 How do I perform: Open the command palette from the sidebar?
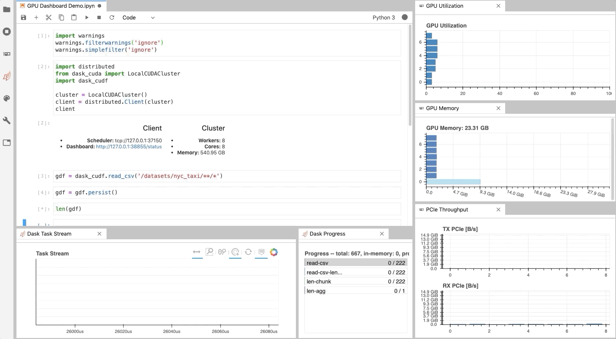click(x=7, y=98)
